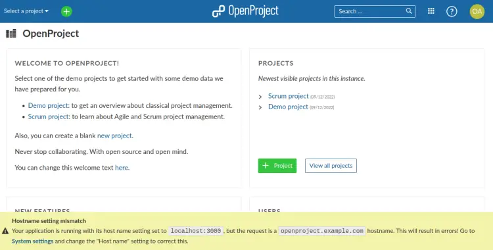Image resolution: width=493 pixels, height=250 pixels.
Task: Open Scrum project in Projects list
Action: 289,96
